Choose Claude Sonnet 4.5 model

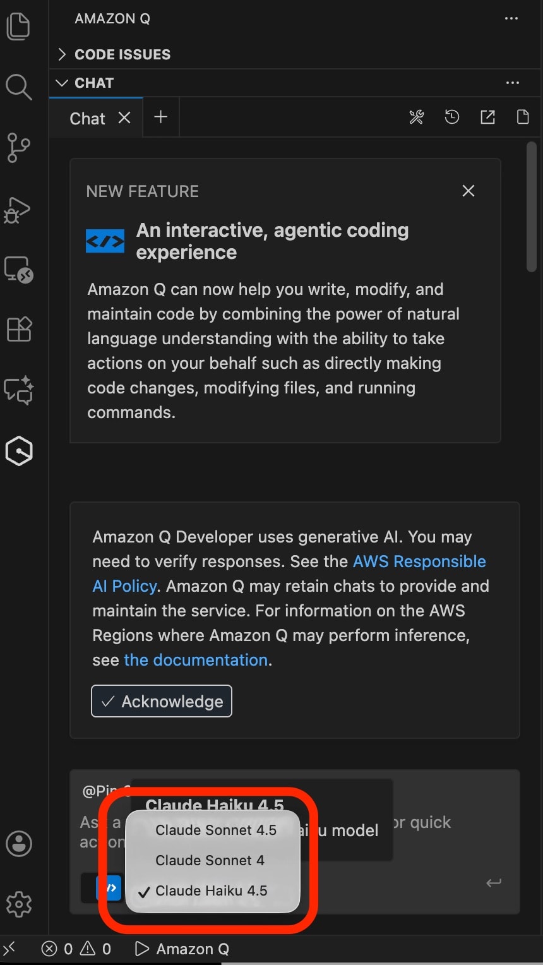point(215,830)
